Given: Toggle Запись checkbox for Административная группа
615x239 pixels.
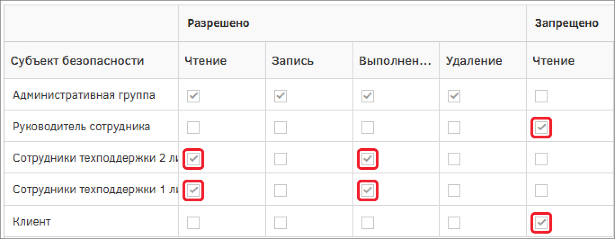Looking at the screenshot, I should [x=281, y=96].
